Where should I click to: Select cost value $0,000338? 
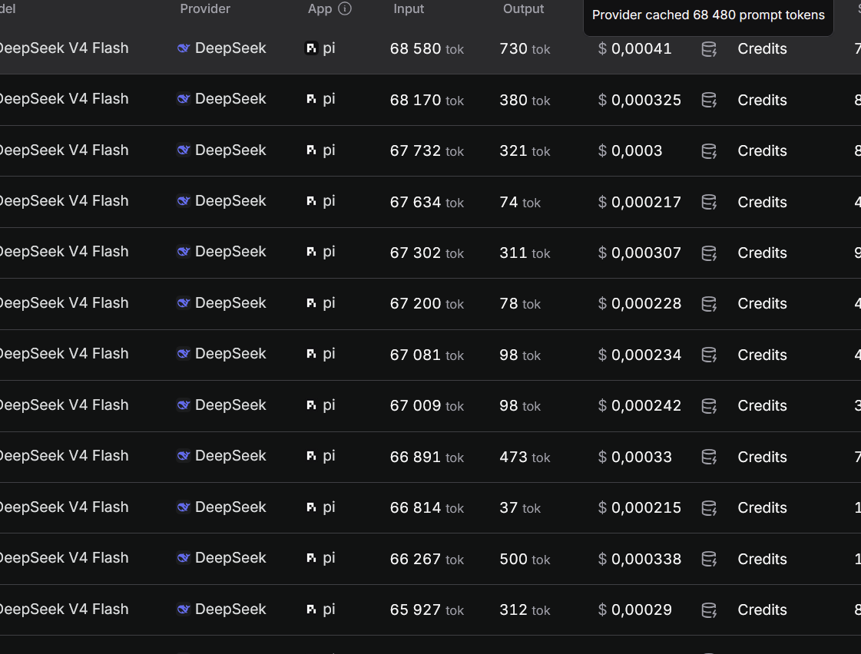tap(640, 559)
